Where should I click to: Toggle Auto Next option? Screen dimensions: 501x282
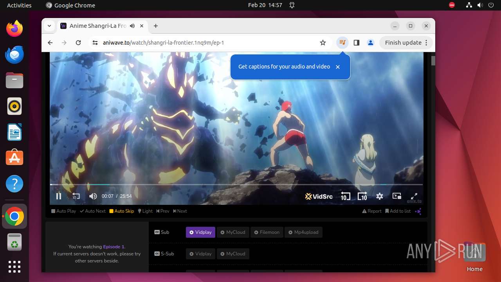[93, 211]
